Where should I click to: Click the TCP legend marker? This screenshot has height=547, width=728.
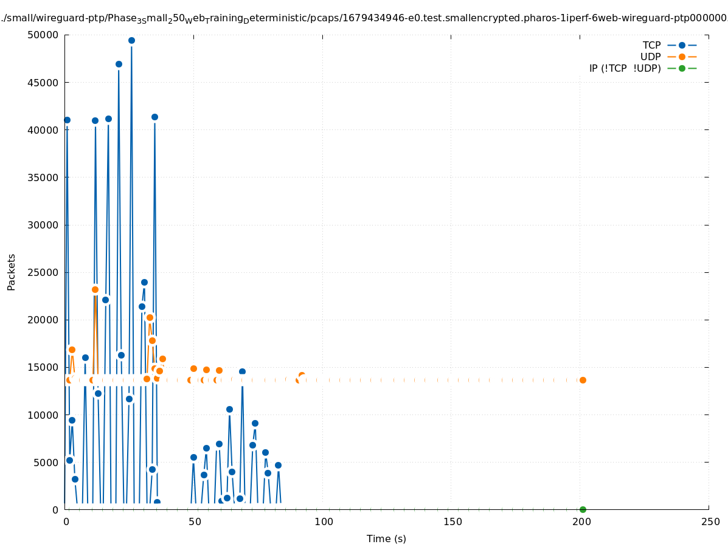(x=682, y=45)
